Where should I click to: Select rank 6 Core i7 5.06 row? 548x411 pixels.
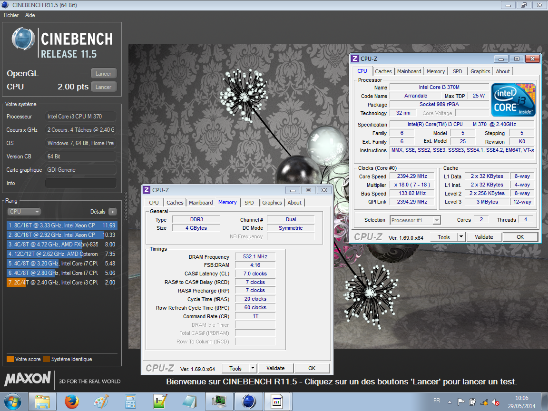pyautogui.click(x=62, y=273)
